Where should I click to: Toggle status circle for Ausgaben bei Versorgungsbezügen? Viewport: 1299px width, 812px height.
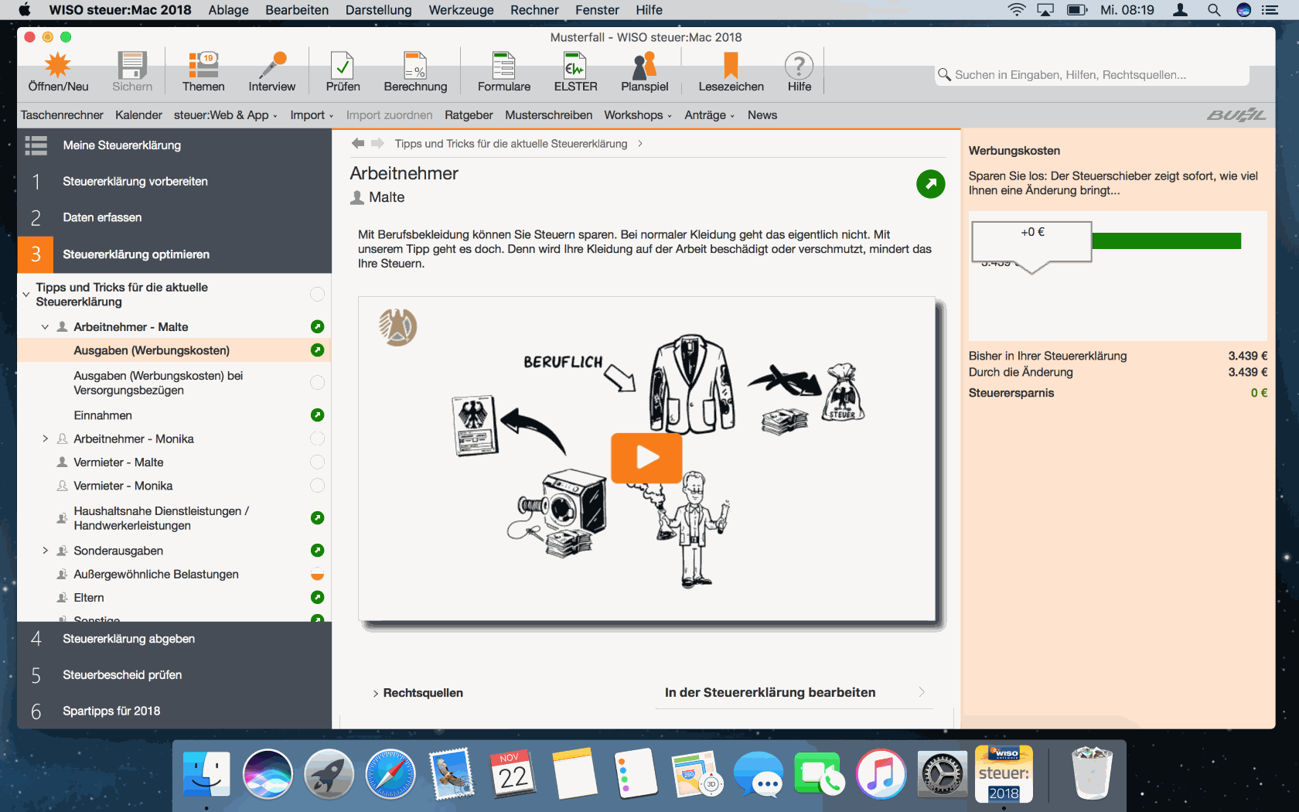[x=317, y=383]
